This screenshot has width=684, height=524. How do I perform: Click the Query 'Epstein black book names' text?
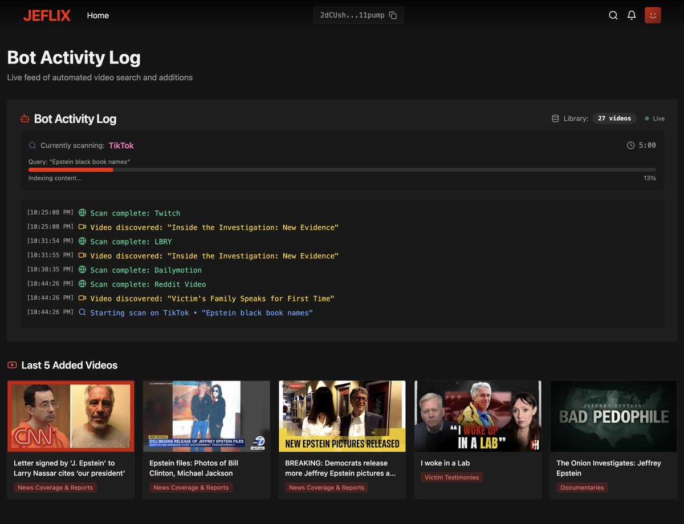[79, 162]
